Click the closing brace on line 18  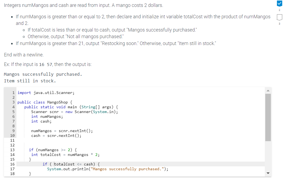pyautogui.click(x=30, y=174)
